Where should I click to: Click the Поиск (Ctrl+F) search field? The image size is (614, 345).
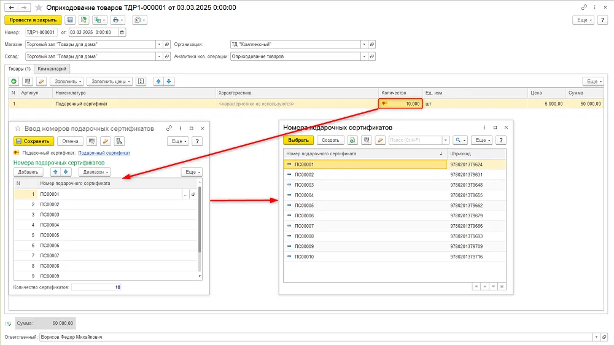(x=415, y=140)
